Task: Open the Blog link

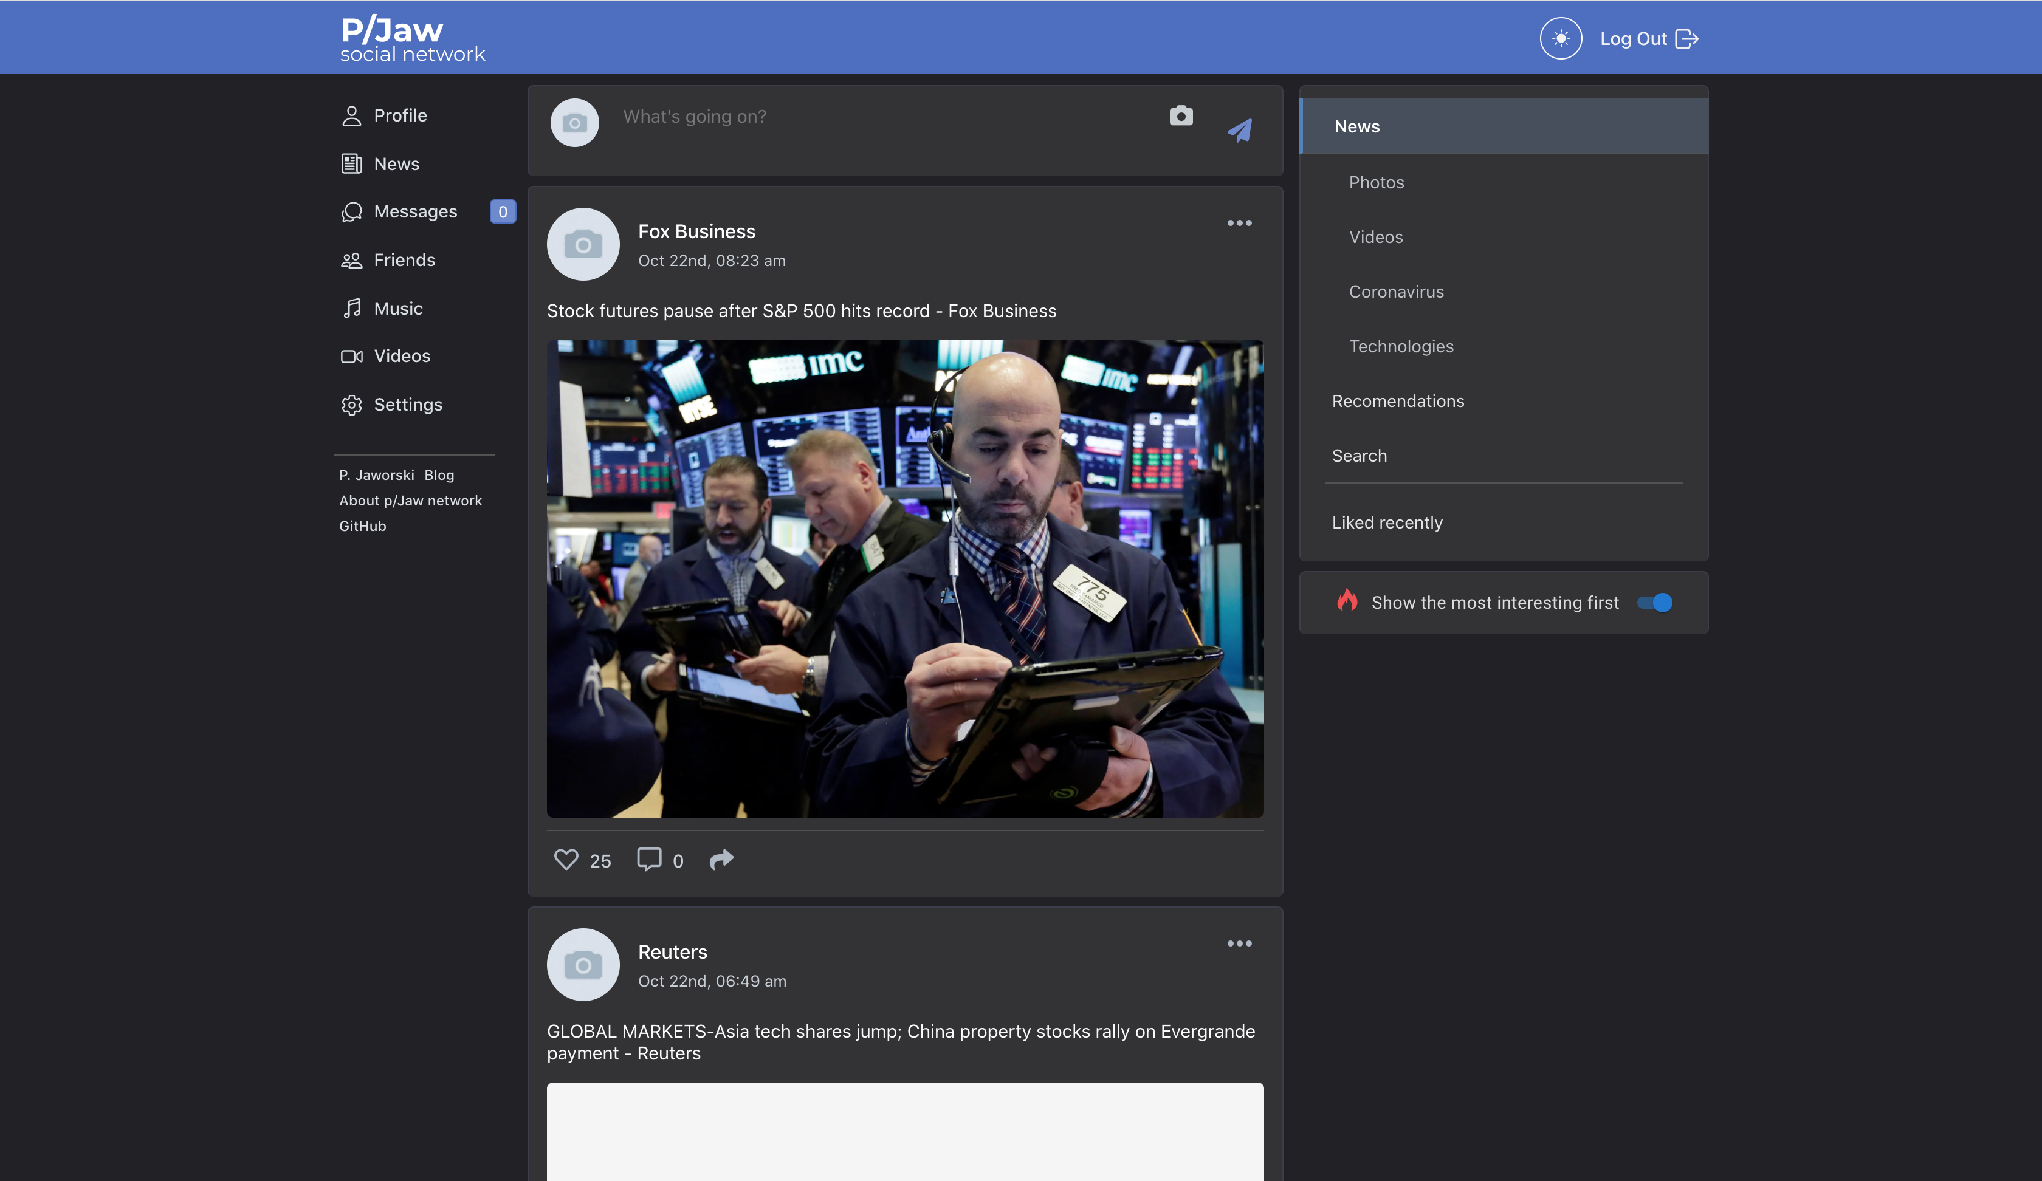Action: [x=438, y=474]
